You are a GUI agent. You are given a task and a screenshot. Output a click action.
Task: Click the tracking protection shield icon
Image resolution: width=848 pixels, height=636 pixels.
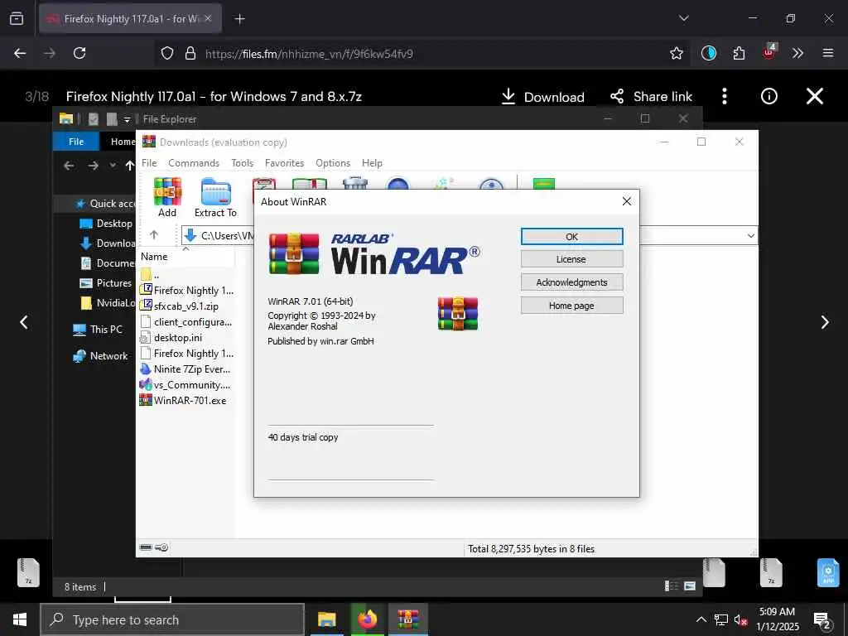167,53
